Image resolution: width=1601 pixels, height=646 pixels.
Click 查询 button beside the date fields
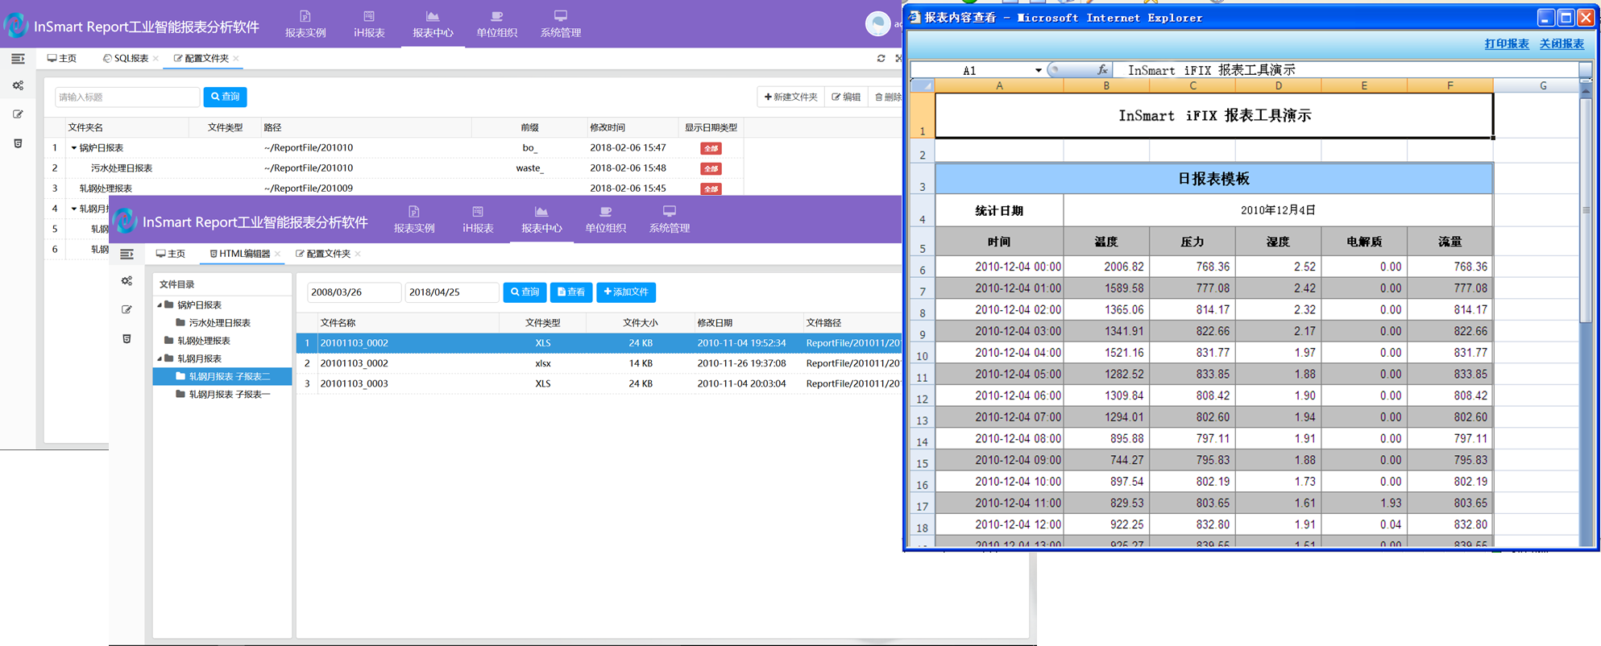(525, 292)
